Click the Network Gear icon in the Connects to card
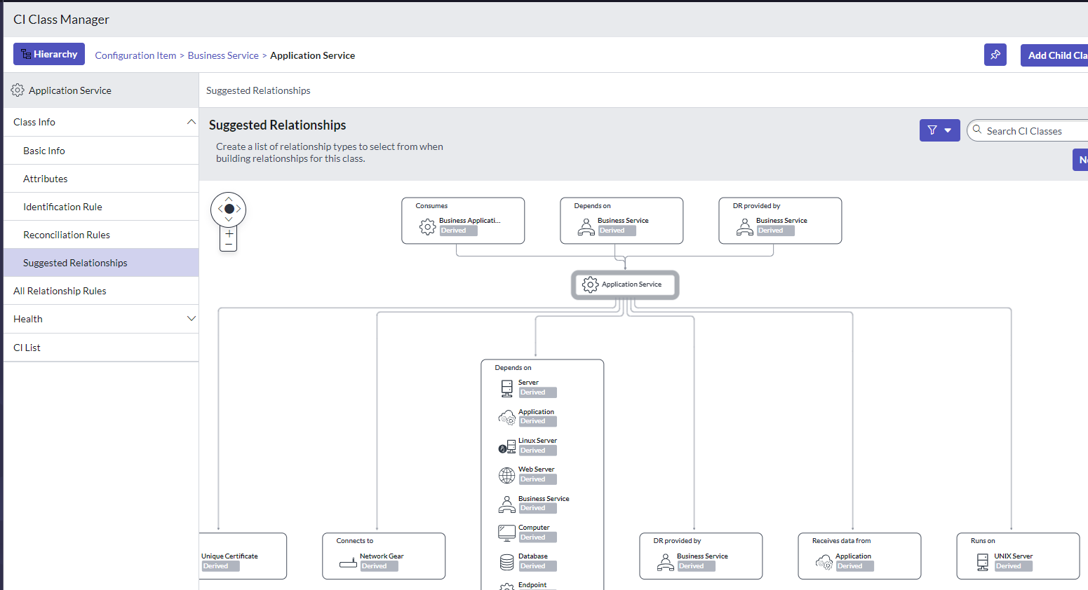The height and width of the screenshot is (590, 1088). pyautogui.click(x=348, y=561)
